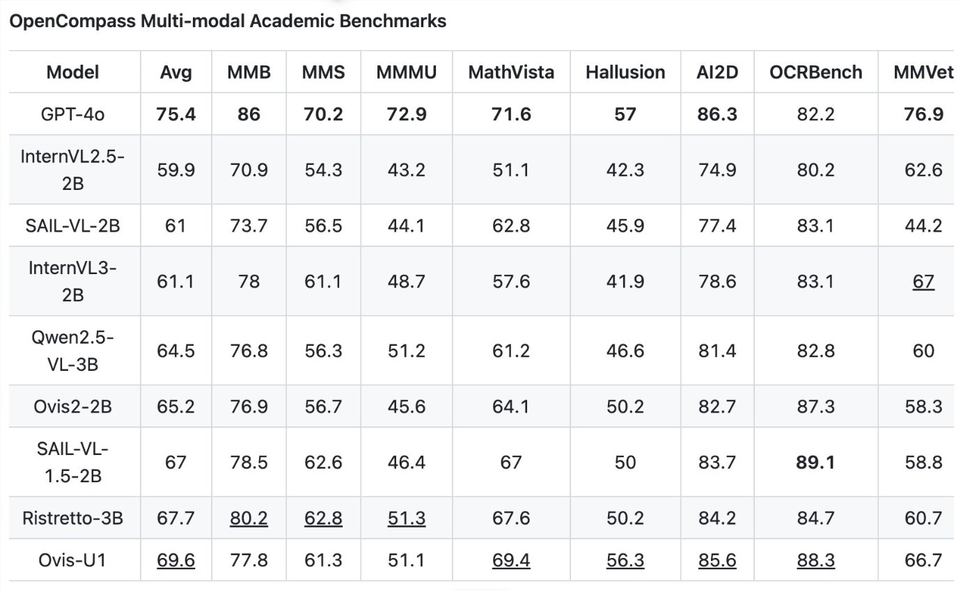
Task: Select the underlined 56.3 Hallusion score
Action: (x=625, y=560)
